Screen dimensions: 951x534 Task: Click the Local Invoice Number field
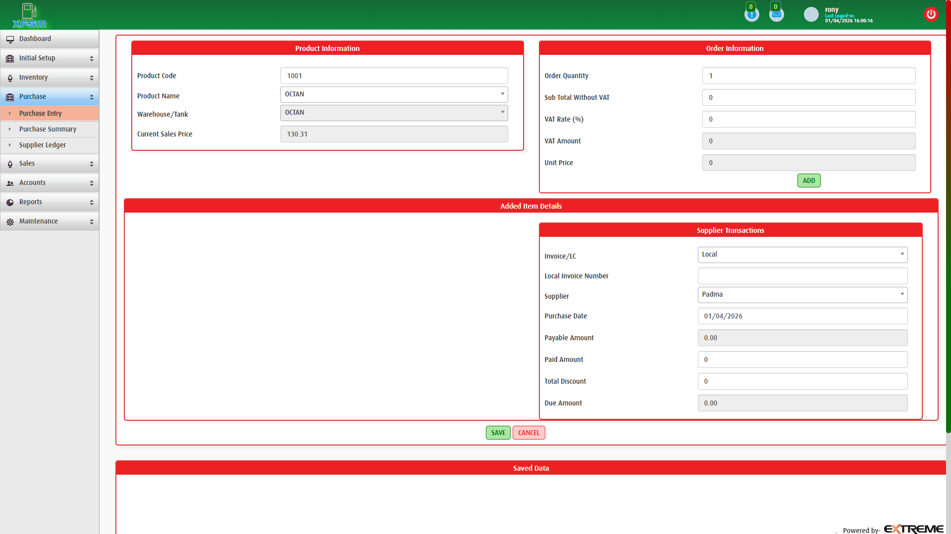pyautogui.click(x=802, y=276)
